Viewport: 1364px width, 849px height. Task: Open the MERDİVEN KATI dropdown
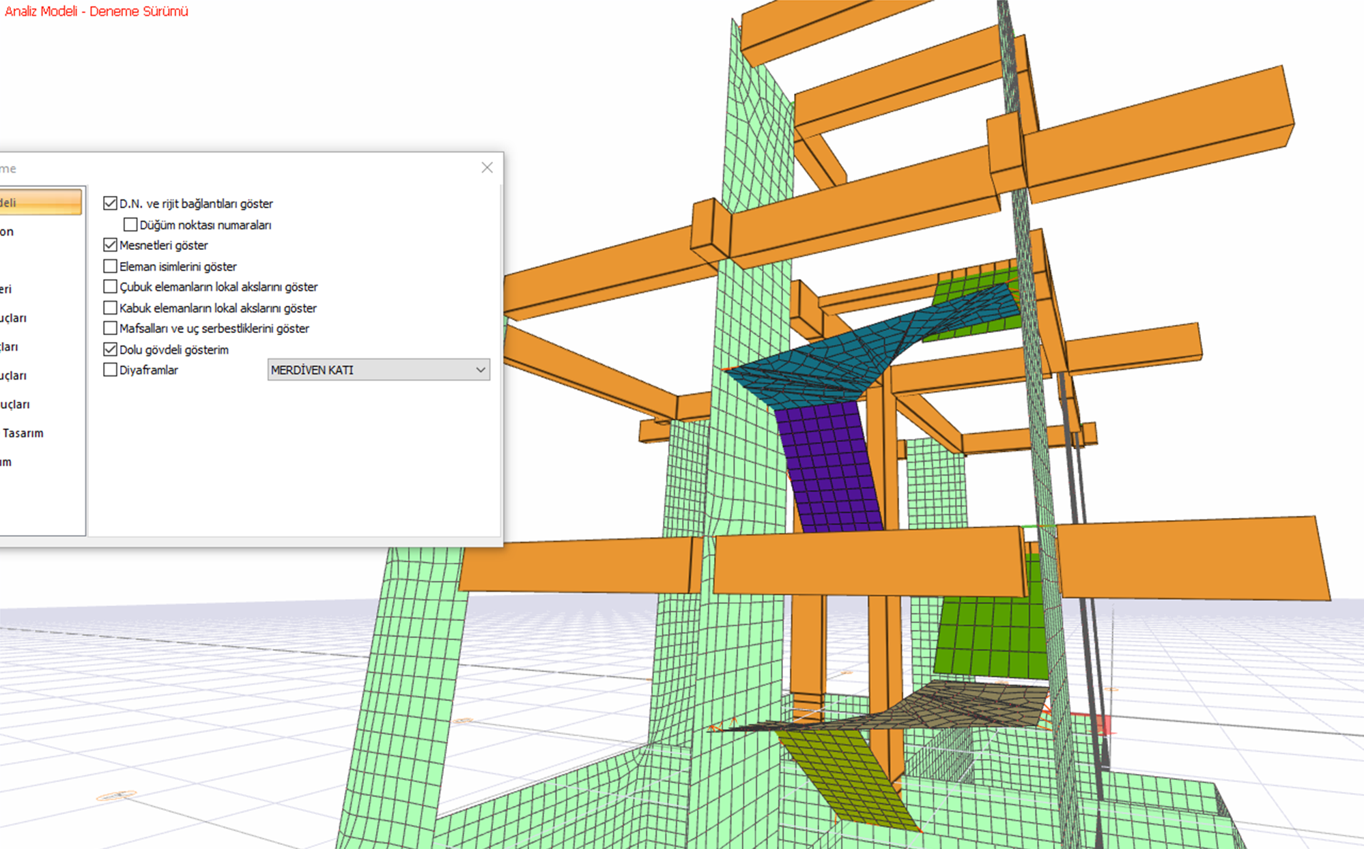pyautogui.click(x=378, y=370)
